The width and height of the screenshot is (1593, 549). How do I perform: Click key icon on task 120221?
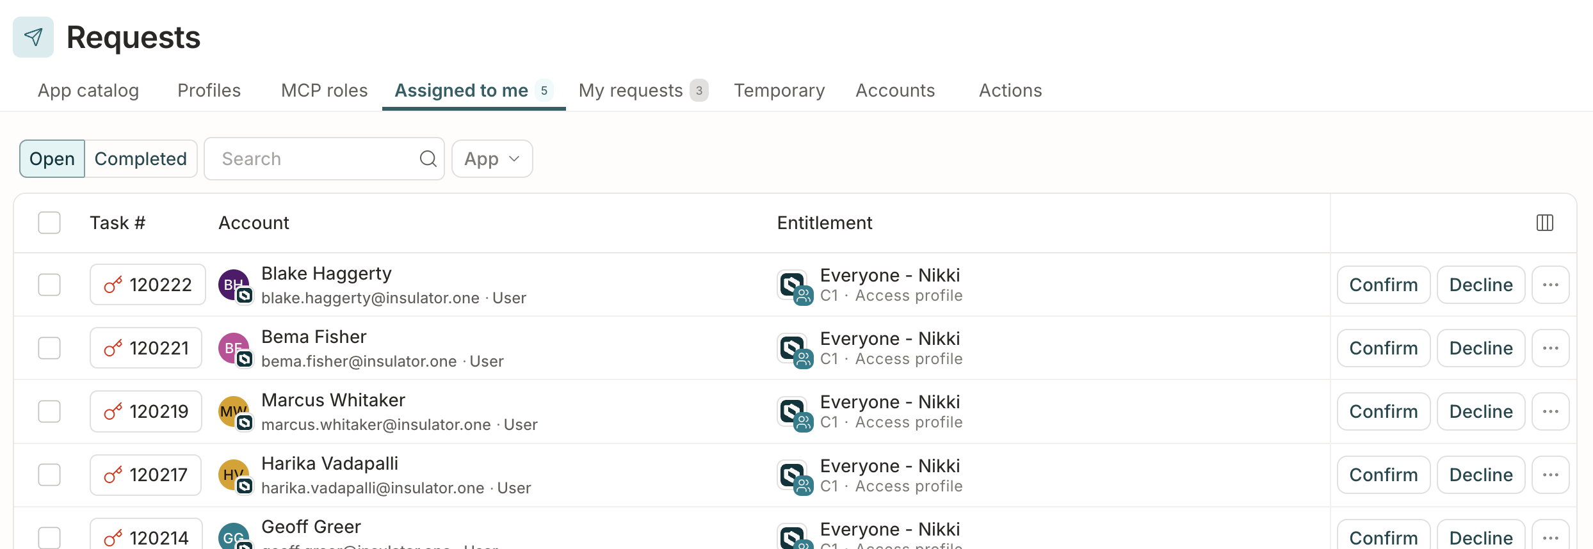tap(113, 348)
